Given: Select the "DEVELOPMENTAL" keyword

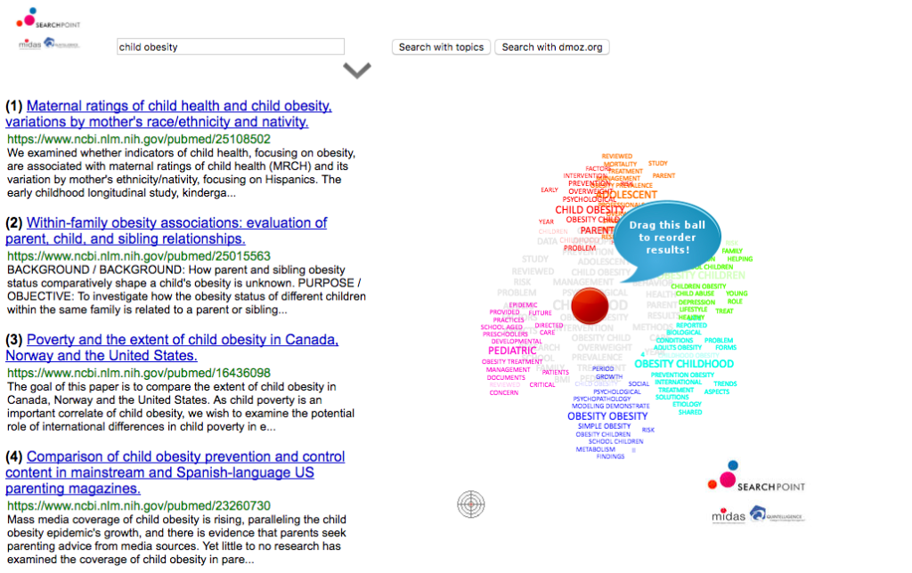Looking at the screenshot, I should coord(516,341).
